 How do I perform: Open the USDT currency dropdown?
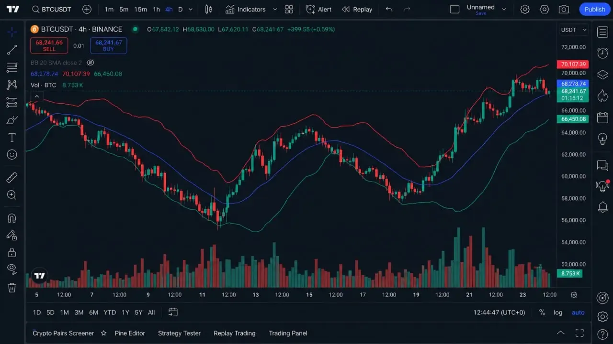(x=574, y=30)
